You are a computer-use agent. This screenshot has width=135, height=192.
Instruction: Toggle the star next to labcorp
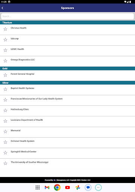5,40
